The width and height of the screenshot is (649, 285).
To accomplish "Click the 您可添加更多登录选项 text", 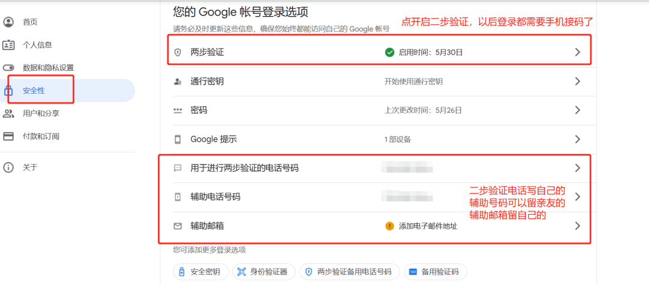I will [210, 250].
